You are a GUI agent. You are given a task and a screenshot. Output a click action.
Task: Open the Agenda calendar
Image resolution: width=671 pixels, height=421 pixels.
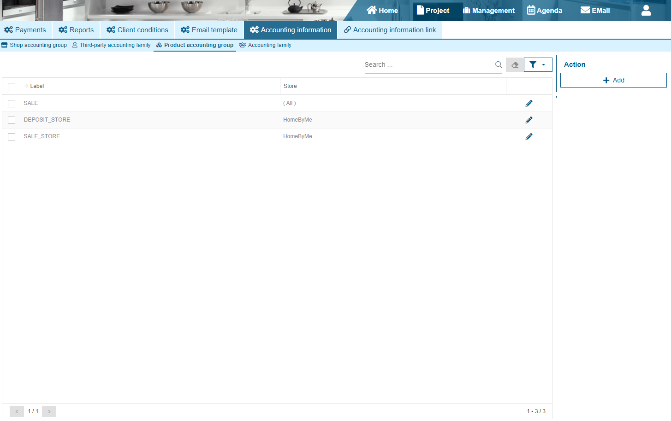pyautogui.click(x=545, y=10)
